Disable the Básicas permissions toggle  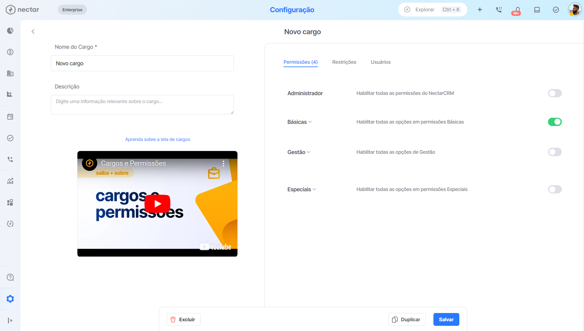555,122
